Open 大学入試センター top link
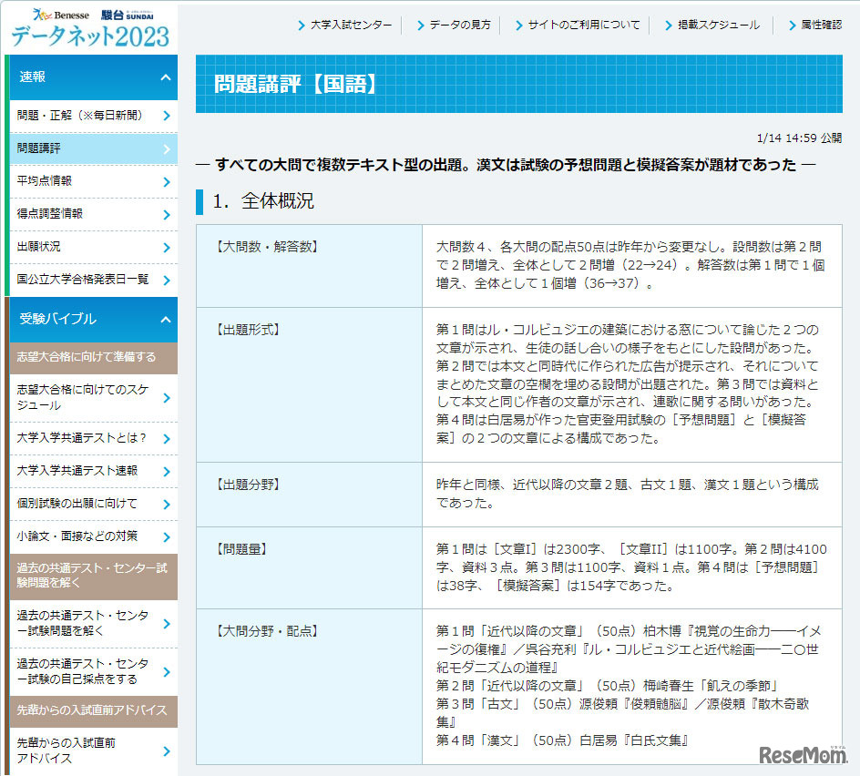Image resolution: width=860 pixels, height=776 pixels. click(x=351, y=26)
